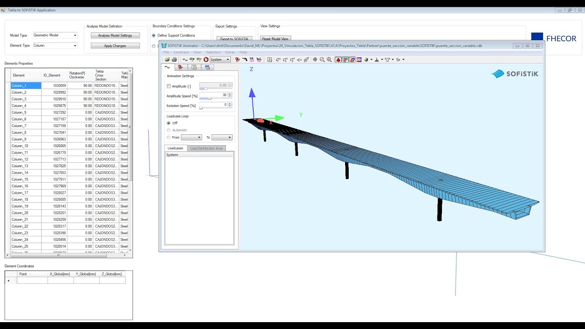585x329 pixels.
Task: Toggle the red-blue surface element icon
Action: 352,59
